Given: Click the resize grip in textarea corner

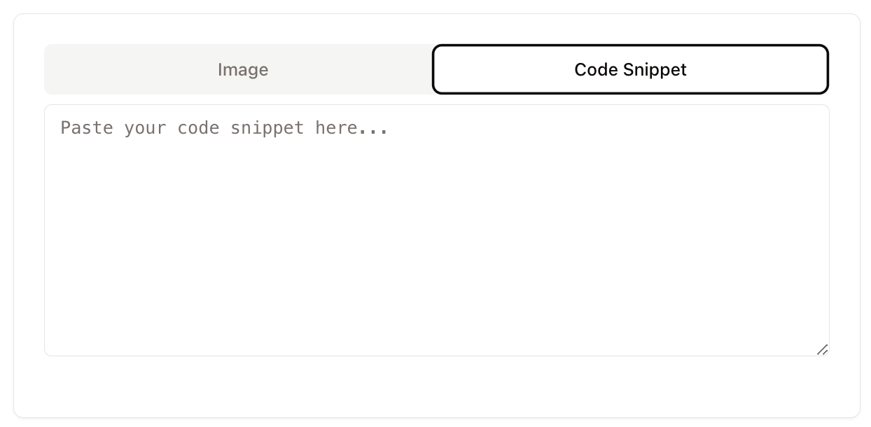Looking at the screenshot, I should click(823, 349).
